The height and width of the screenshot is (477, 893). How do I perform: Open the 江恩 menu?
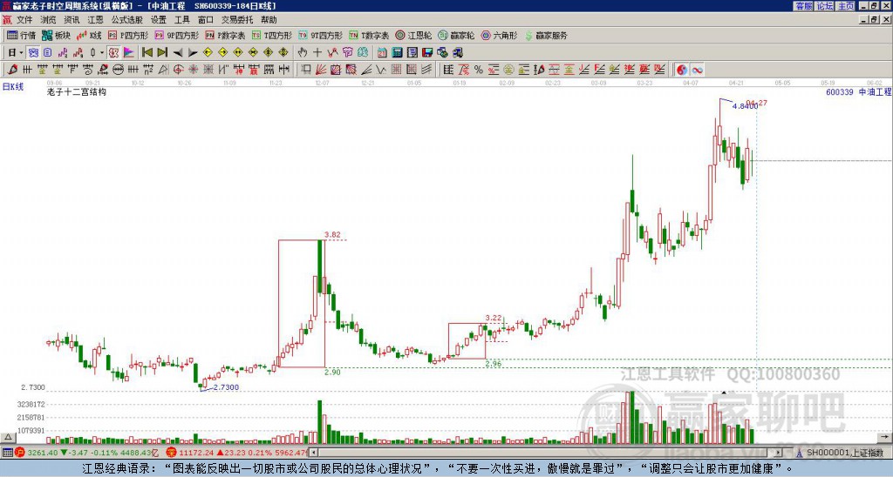95,20
